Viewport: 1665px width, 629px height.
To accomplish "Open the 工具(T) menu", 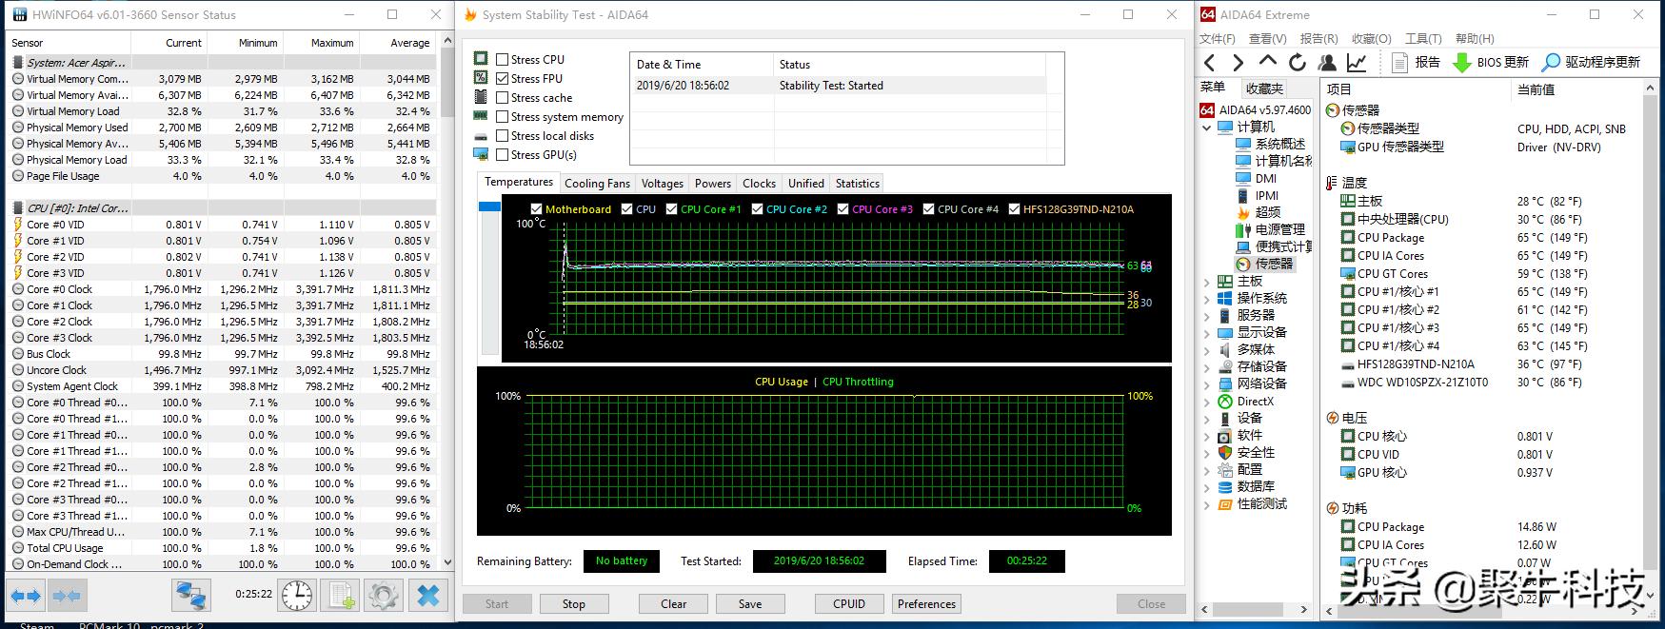I will [1422, 39].
